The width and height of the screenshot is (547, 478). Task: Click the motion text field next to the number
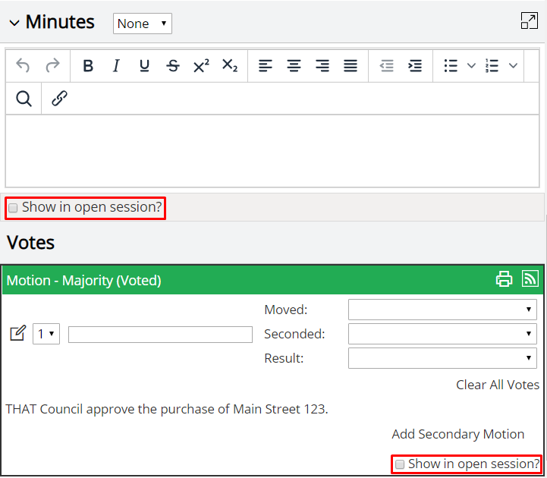click(160, 335)
